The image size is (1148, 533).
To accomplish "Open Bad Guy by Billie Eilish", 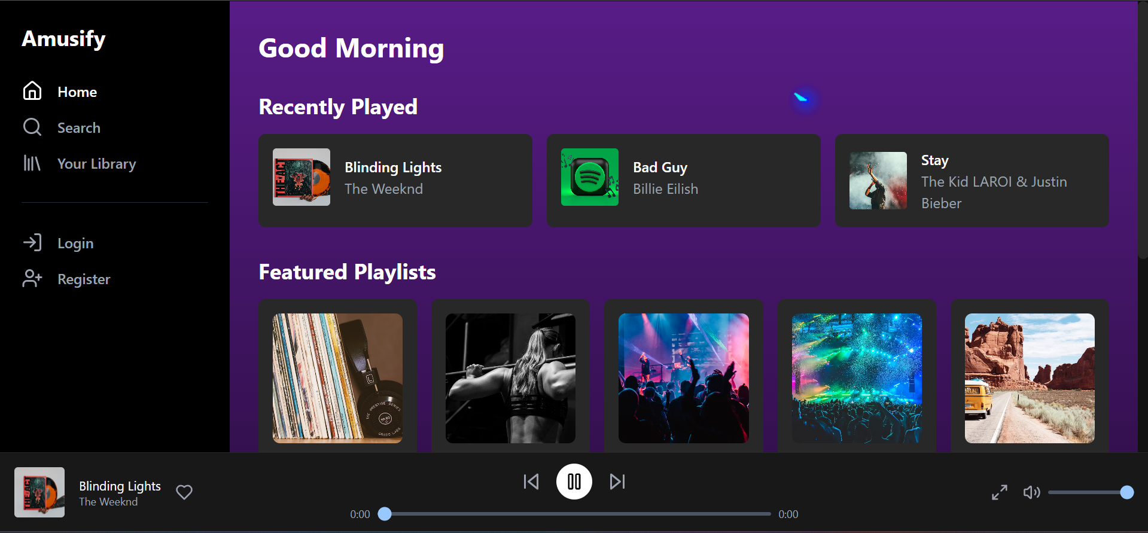I will [684, 181].
